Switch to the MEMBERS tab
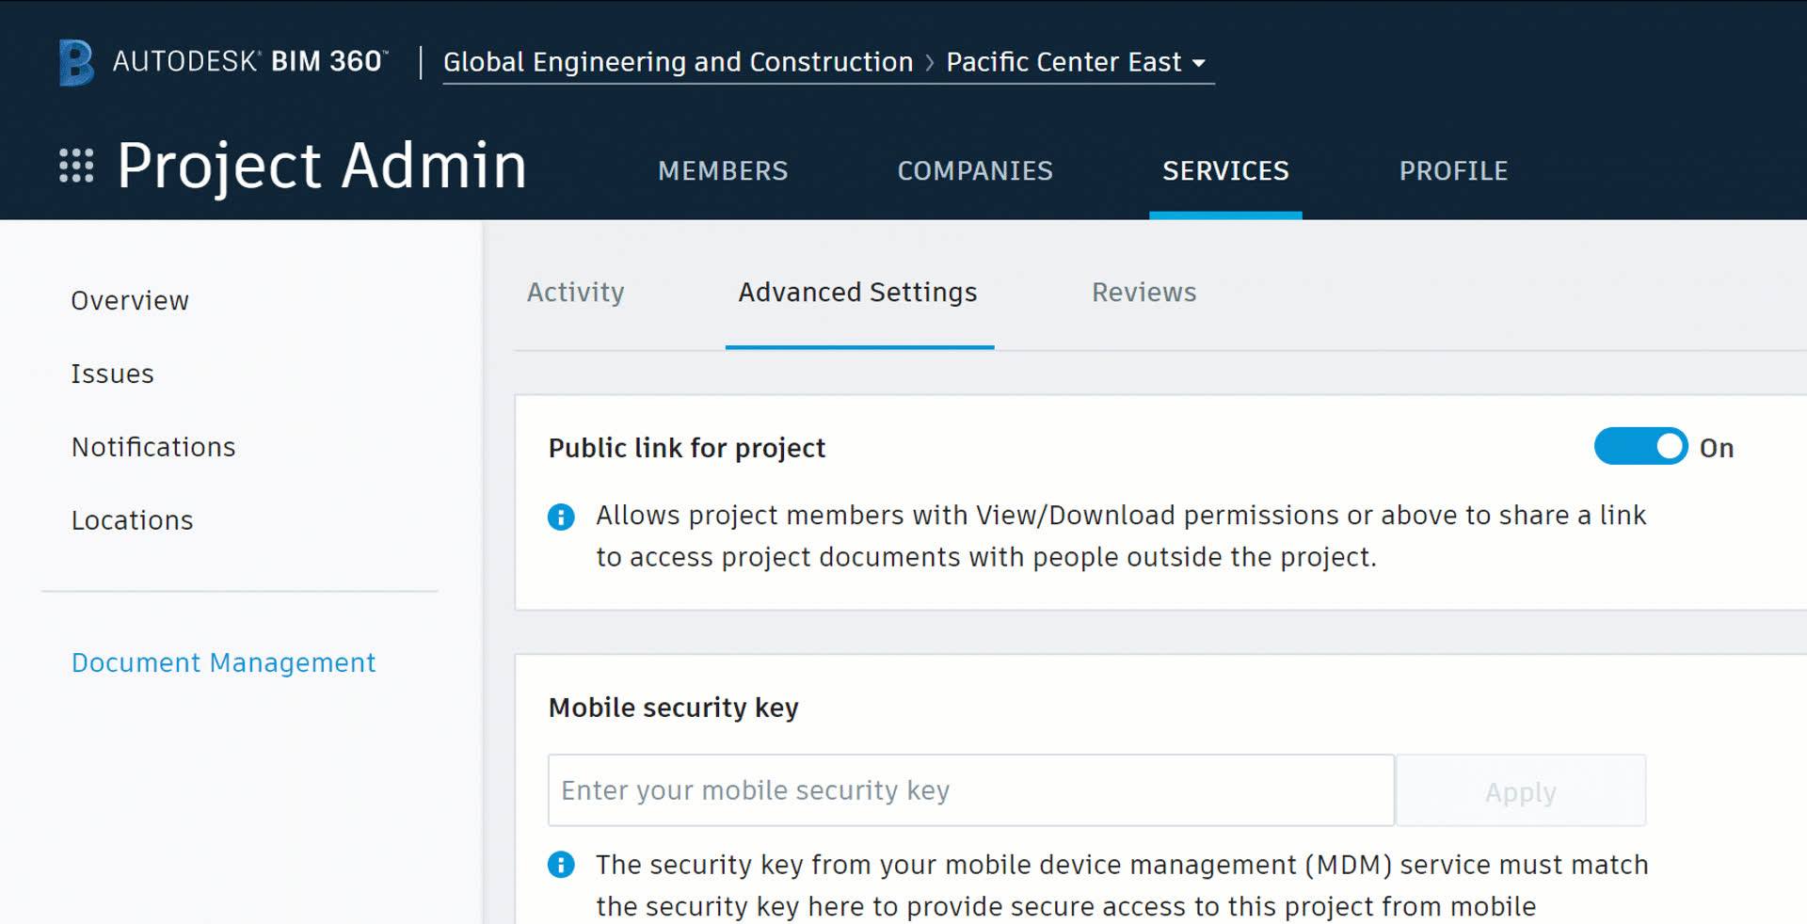This screenshot has height=924, width=1807. 723,171
